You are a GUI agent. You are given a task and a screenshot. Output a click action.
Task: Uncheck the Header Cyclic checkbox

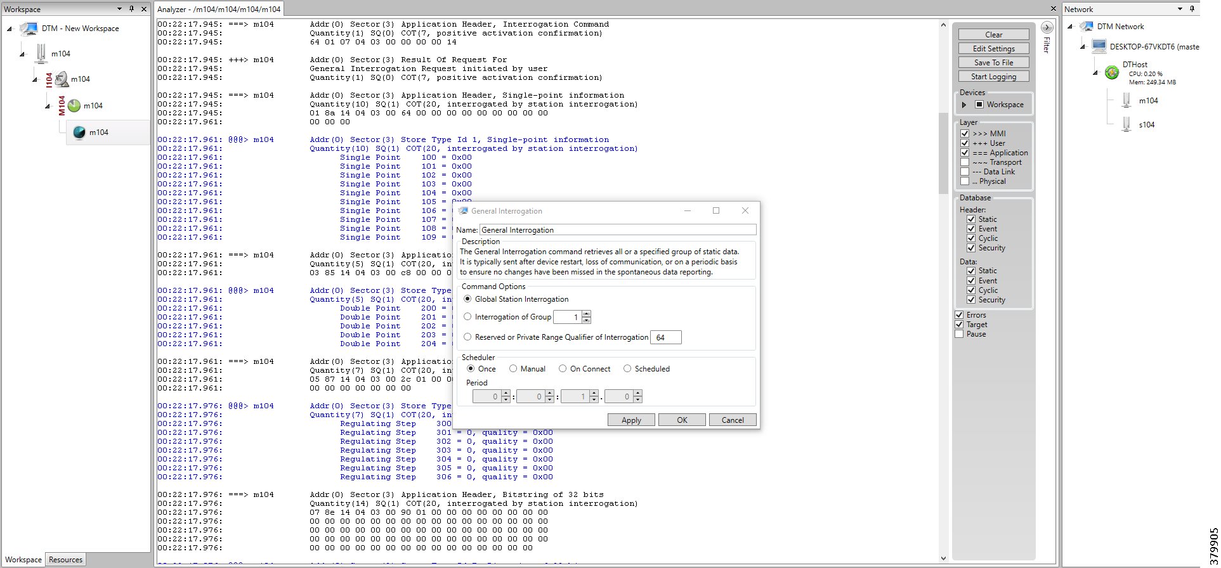pos(971,238)
